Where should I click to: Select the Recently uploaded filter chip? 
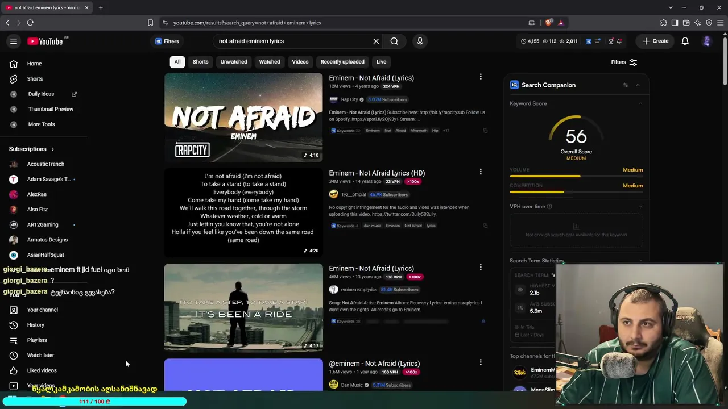pyautogui.click(x=342, y=62)
